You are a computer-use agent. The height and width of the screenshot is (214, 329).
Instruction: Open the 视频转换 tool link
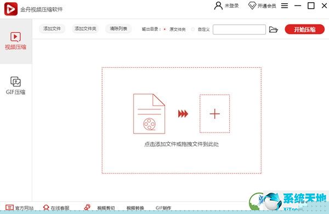pyautogui.click(x=135, y=208)
